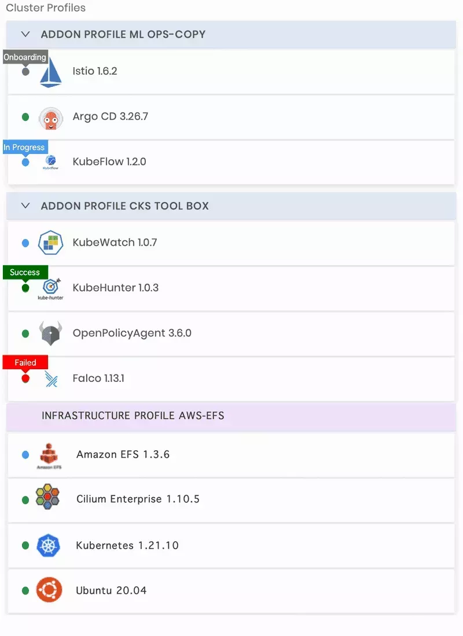Viewport: 463px width, 636px height.
Task: Select the KubeFlow 1.2.0 row
Action: 231,161
